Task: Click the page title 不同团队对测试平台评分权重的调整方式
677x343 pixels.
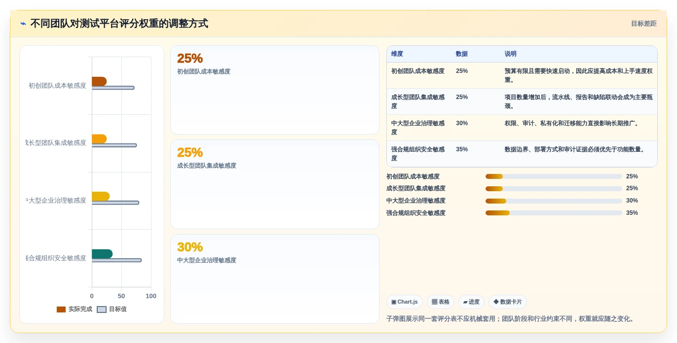Action: (x=119, y=24)
